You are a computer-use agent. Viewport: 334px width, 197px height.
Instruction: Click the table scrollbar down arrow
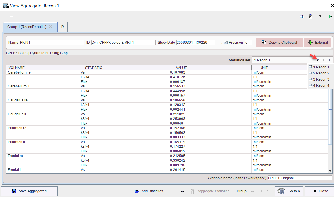click(x=330, y=171)
